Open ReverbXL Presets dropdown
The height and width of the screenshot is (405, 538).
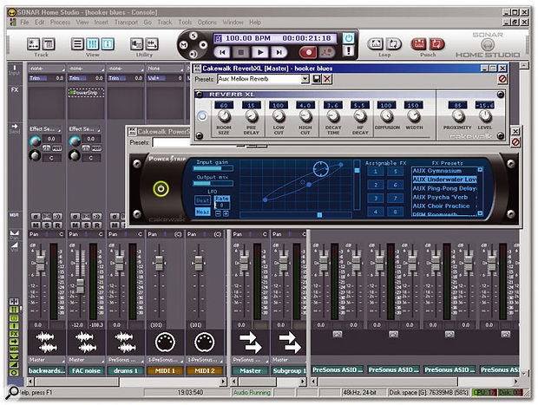[x=305, y=79]
